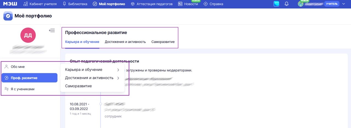Open Библиотека in the top navigation
This screenshot has height=128, width=351.
coord(75,4)
